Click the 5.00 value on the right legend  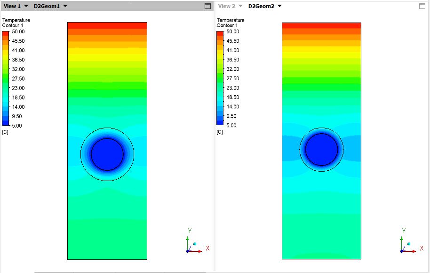232,125
